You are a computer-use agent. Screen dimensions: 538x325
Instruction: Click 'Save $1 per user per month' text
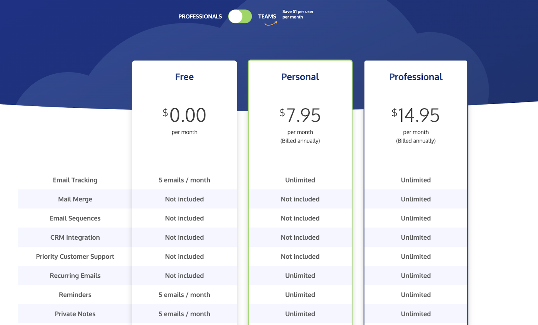298,14
